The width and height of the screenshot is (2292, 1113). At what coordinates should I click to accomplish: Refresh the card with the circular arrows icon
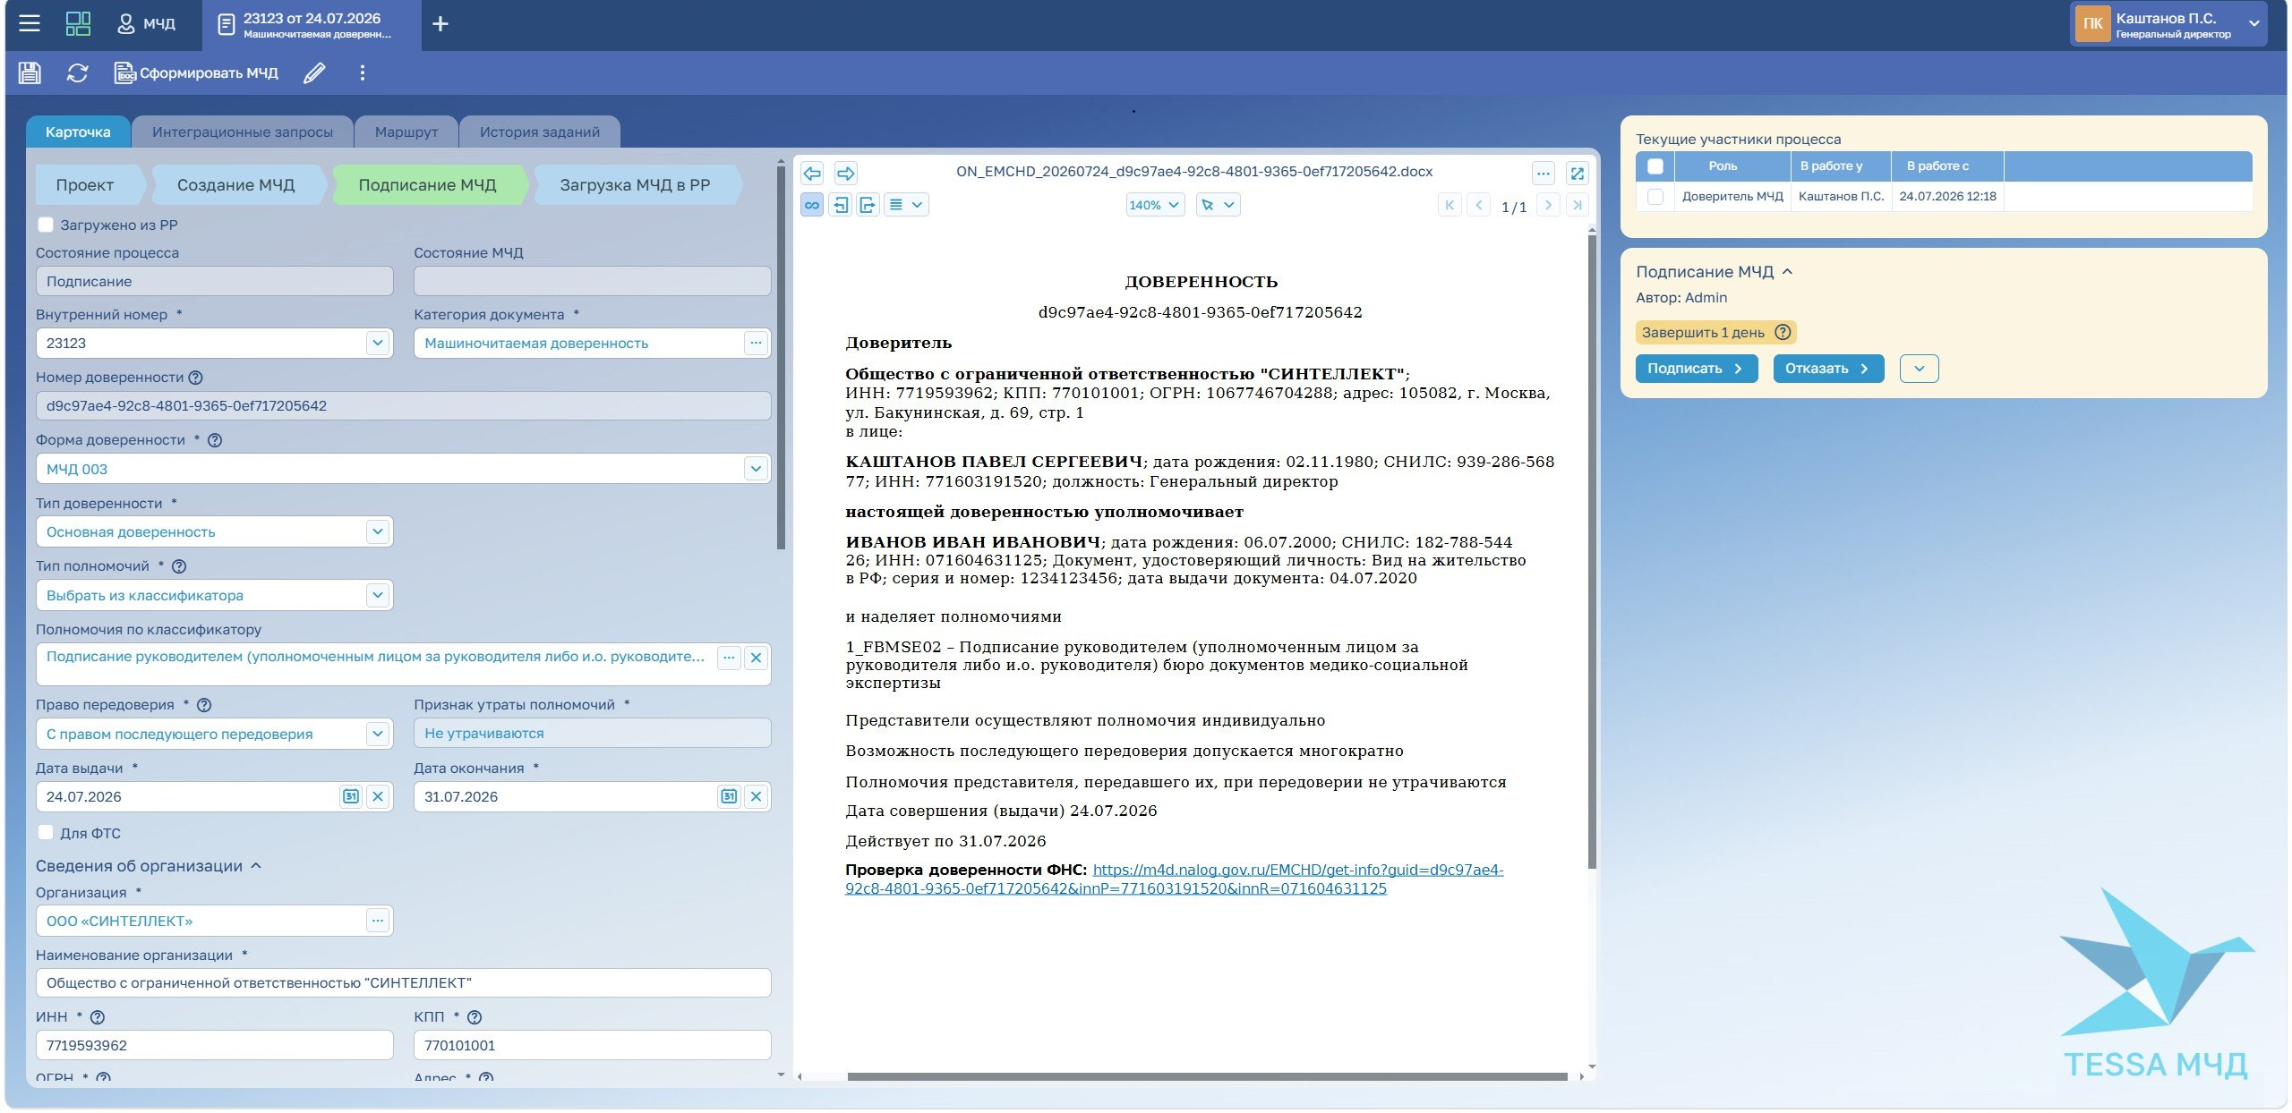click(x=78, y=72)
